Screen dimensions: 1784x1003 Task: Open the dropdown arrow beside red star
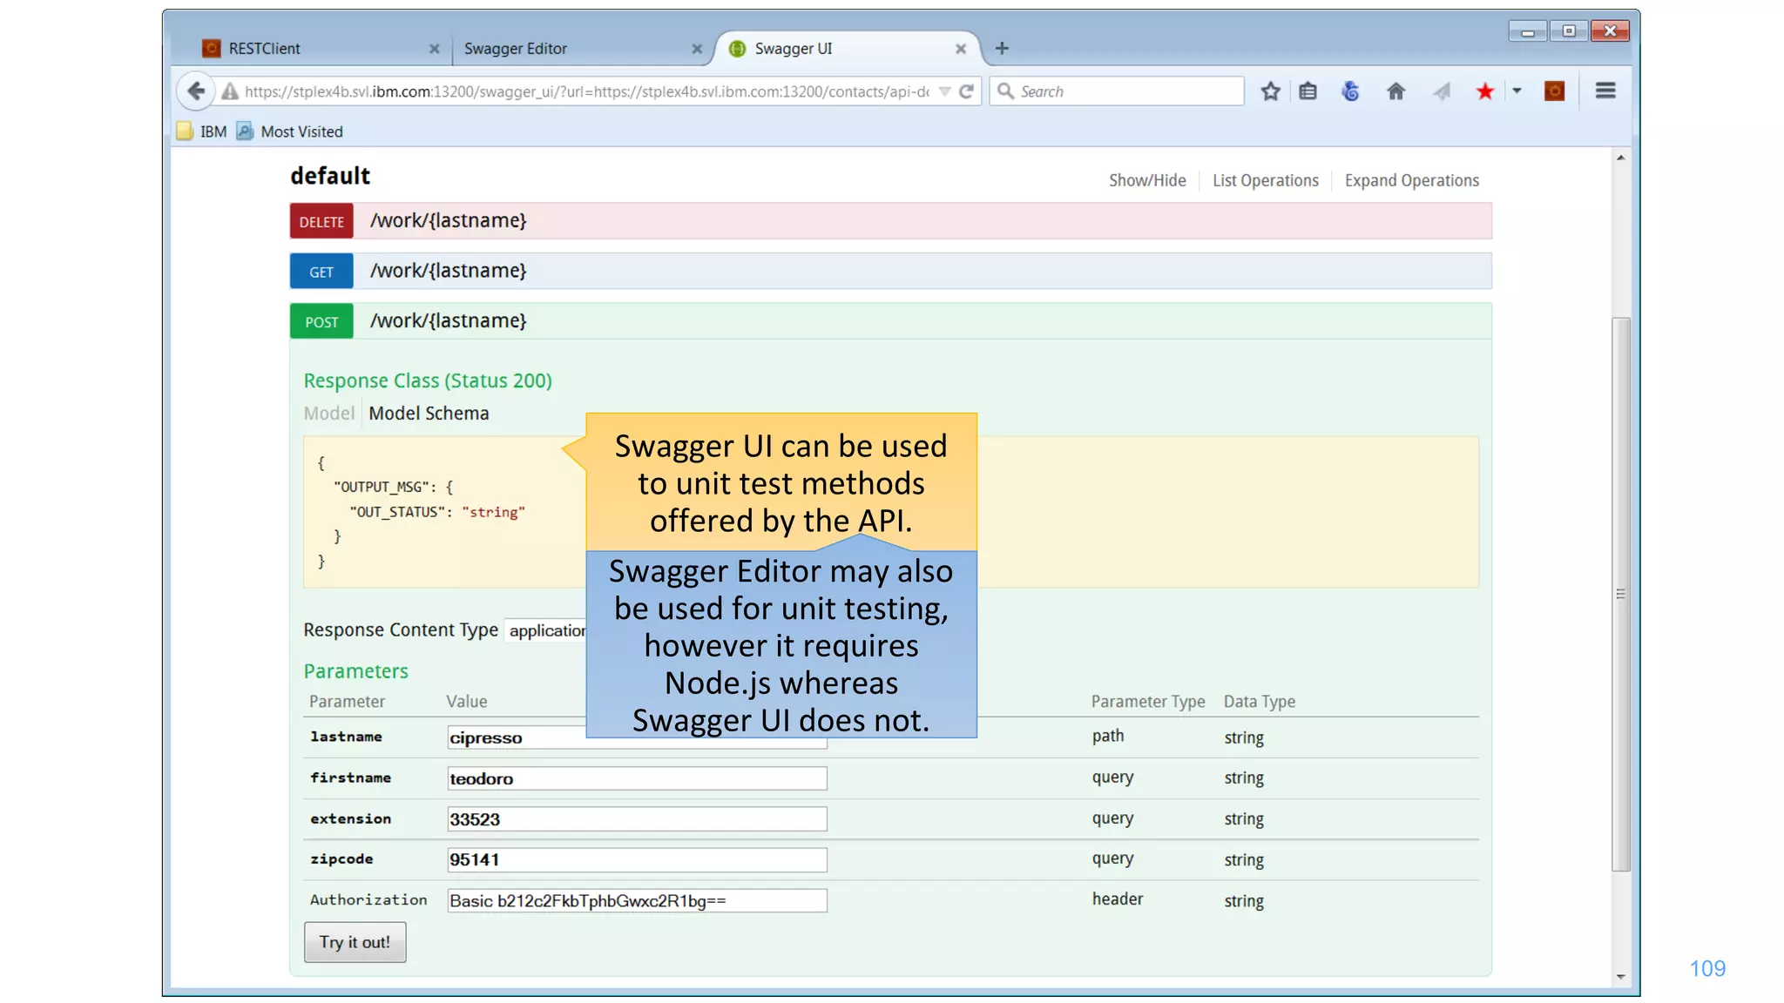pyautogui.click(x=1517, y=91)
